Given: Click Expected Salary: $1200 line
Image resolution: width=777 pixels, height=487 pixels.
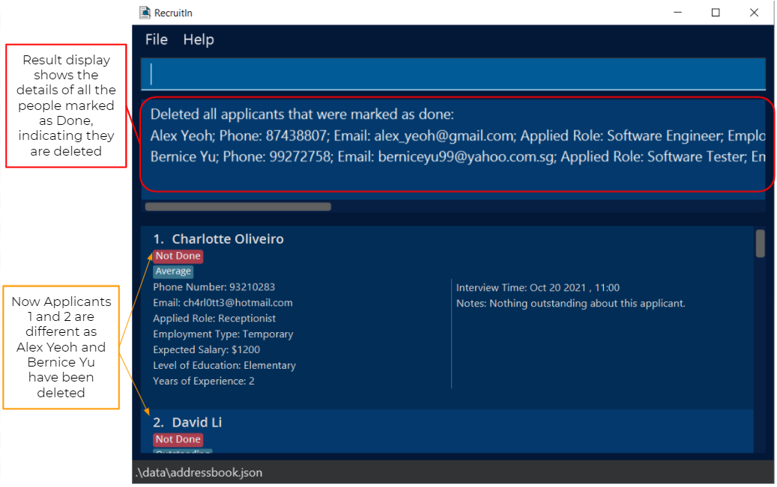Looking at the screenshot, I should [x=207, y=350].
